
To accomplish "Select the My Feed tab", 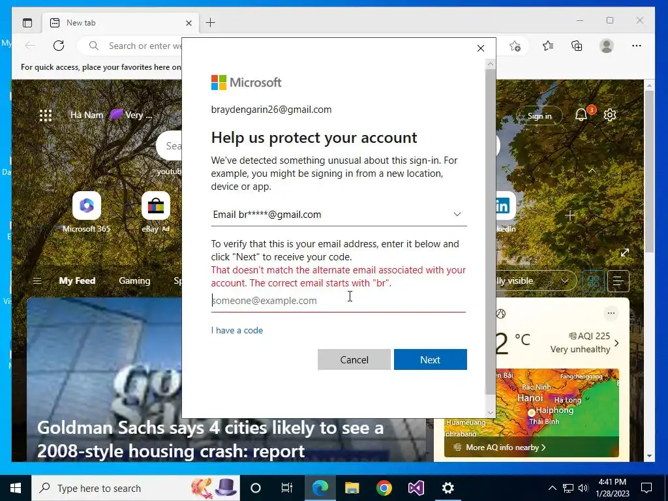I will 77,281.
